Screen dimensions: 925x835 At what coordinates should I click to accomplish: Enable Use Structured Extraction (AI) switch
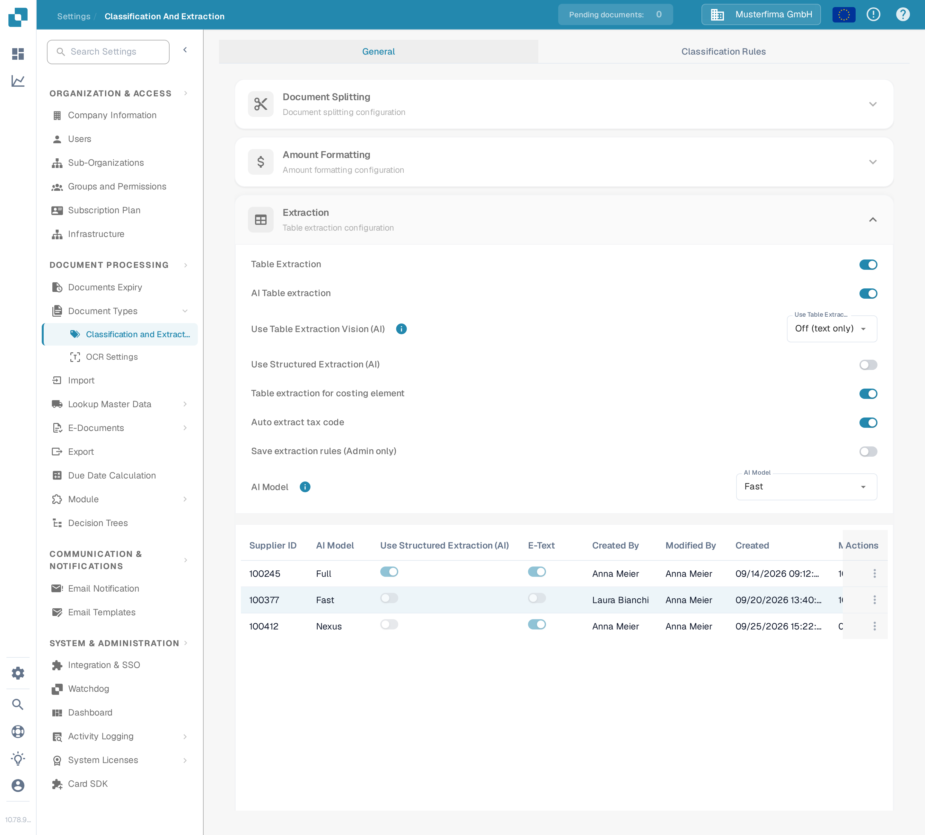868,365
